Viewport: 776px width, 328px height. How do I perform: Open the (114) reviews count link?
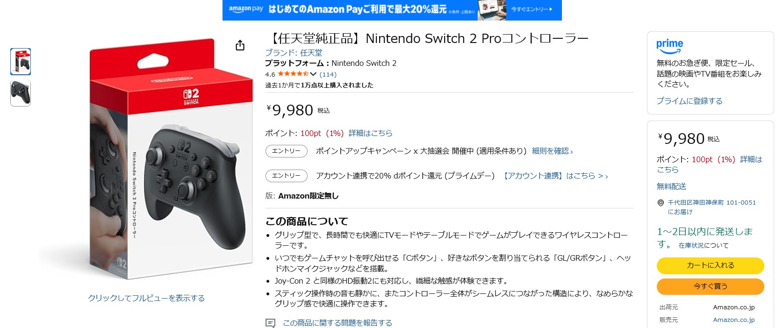click(x=328, y=74)
